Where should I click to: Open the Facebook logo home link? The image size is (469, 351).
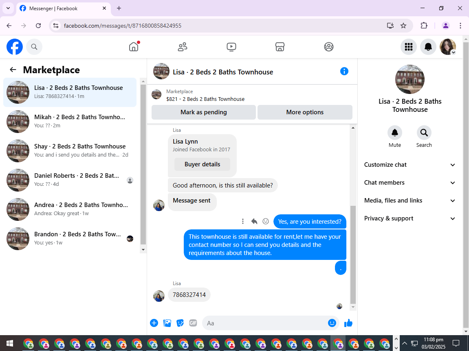pyautogui.click(x=15, y=47)
